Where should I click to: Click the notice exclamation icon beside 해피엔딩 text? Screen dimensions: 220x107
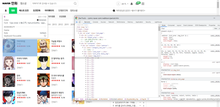[114, 11]
